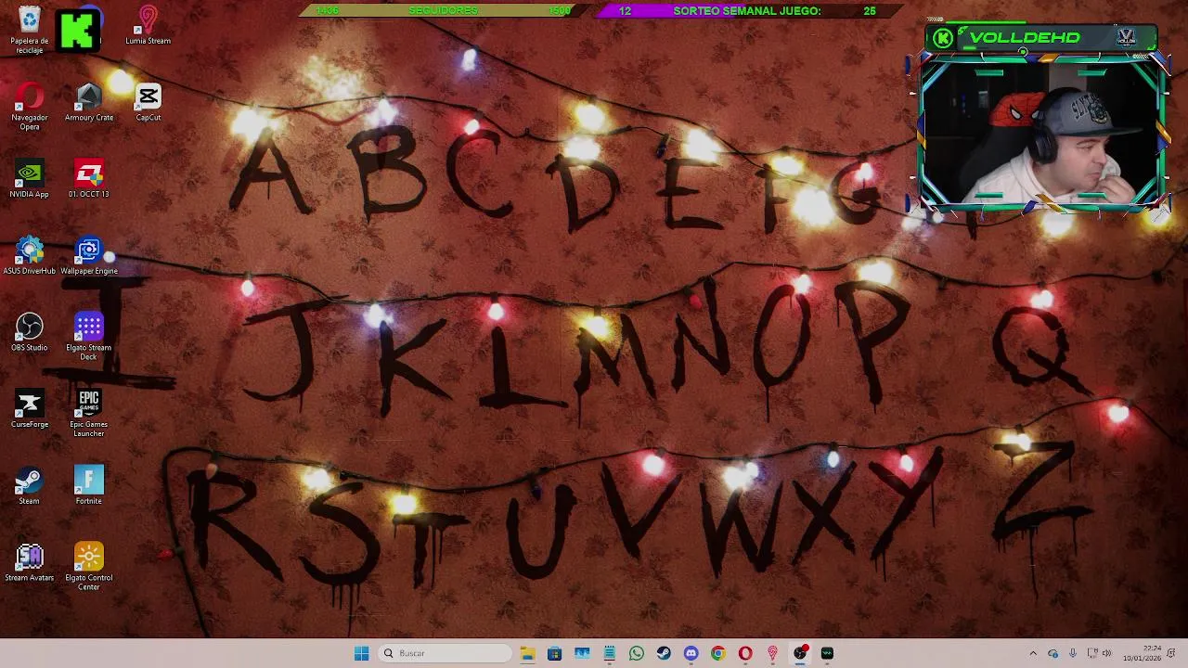
Task: Select the Stream Avatars desktop icon
Action: [29, 563]
